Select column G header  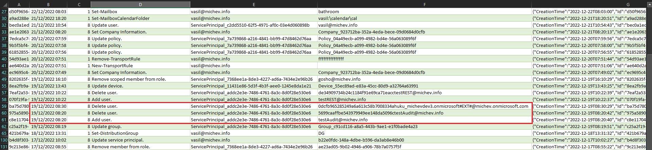tap(591, 4)
